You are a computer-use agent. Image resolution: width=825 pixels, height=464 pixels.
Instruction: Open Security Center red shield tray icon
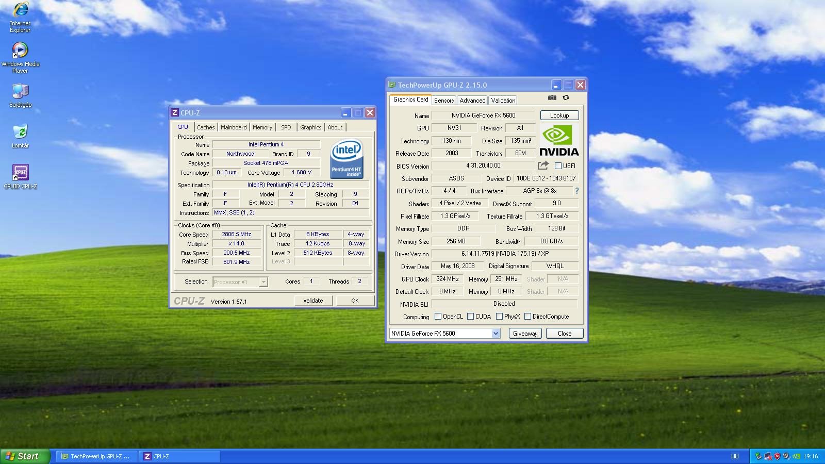777,456
